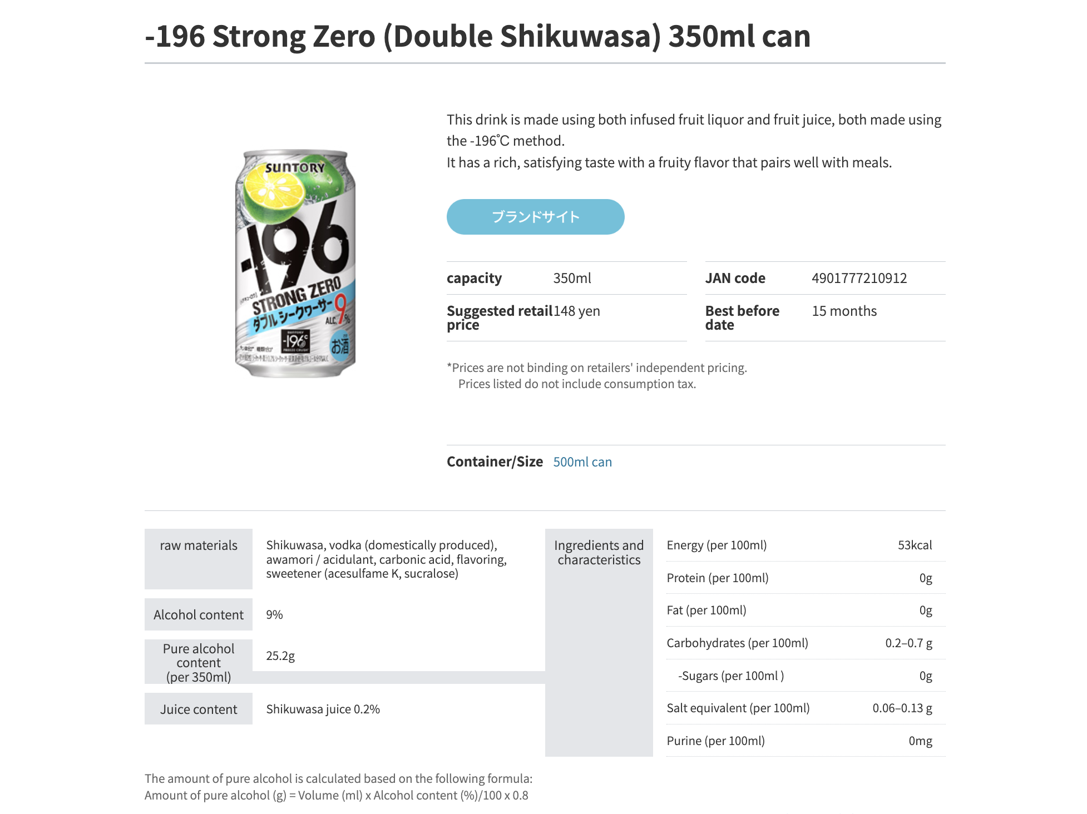Screen dimensions: 1087x814
Task: Click the ブランドサイト brand site button
Action: 535,217
